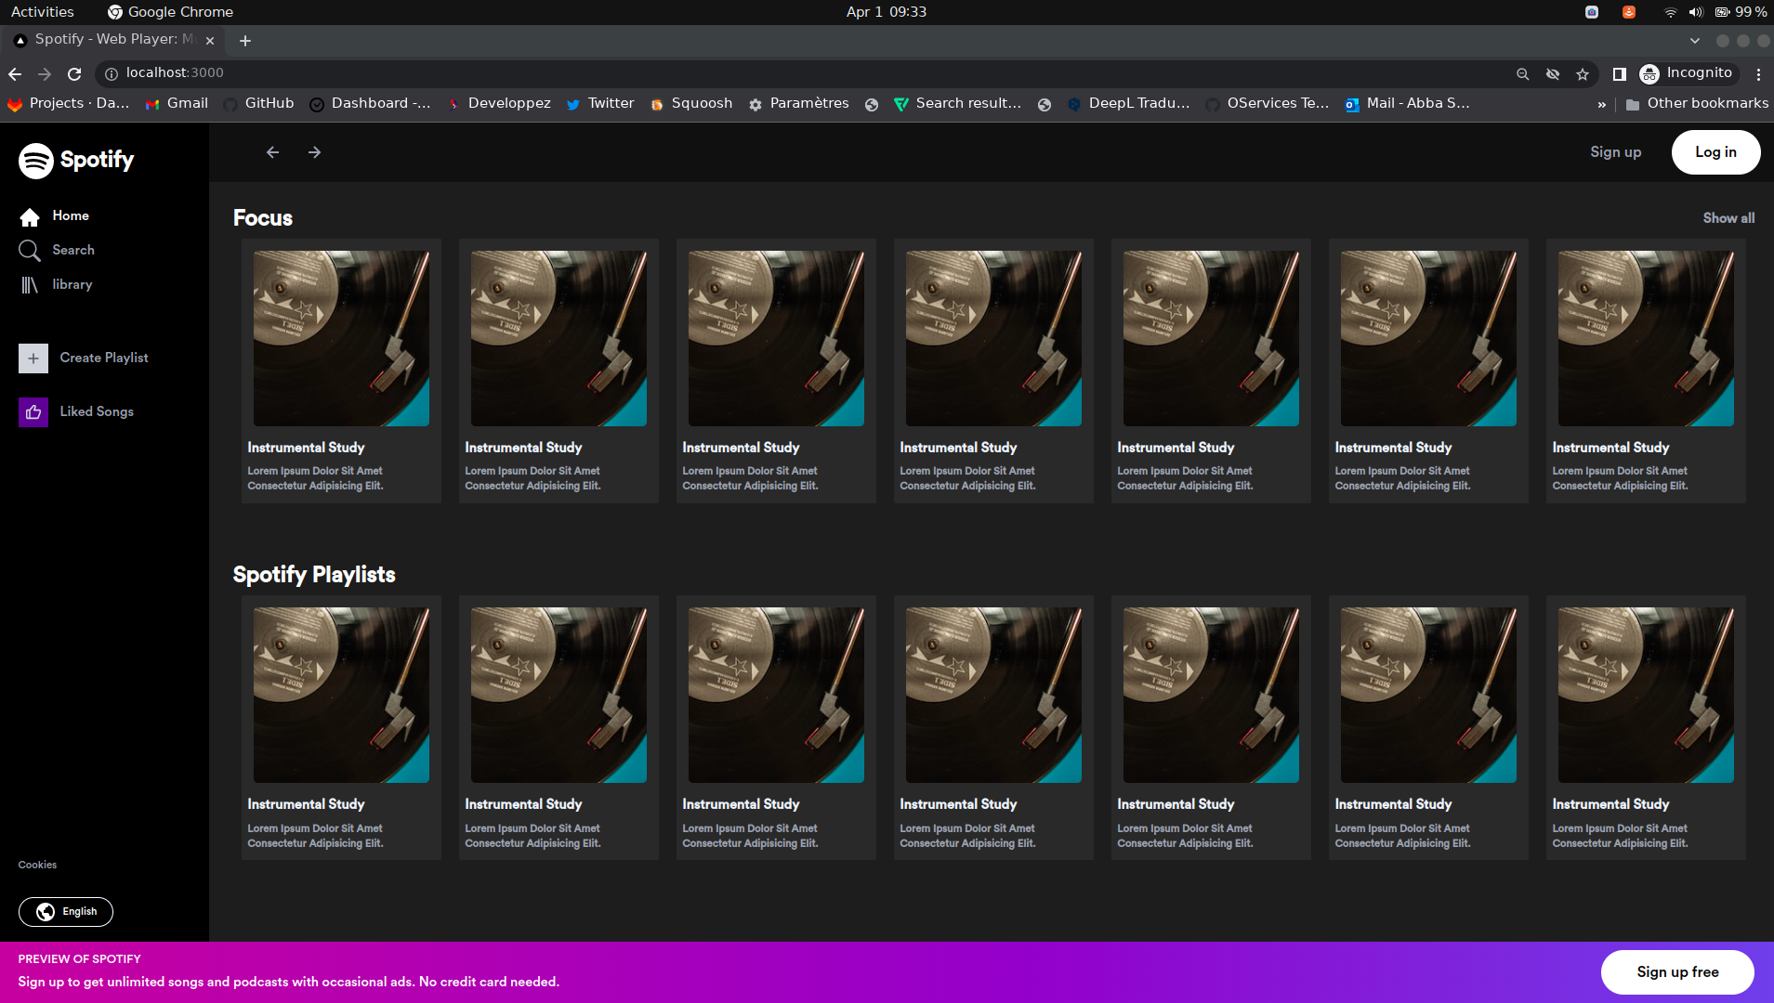Navigate back with the left arrow
The image size is (1774, 1003).
(272, 151)
